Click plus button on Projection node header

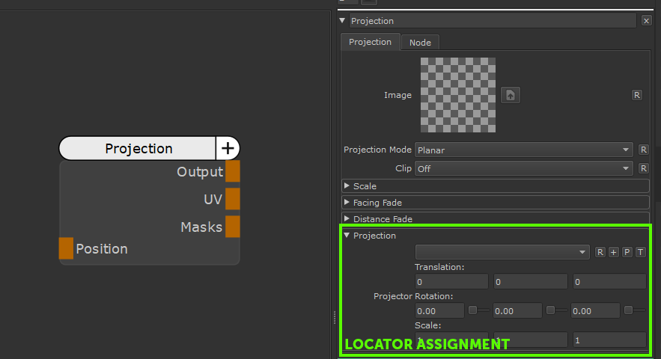228,148
